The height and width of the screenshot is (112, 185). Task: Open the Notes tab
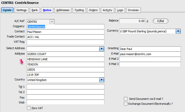click(x=47, y=10)
